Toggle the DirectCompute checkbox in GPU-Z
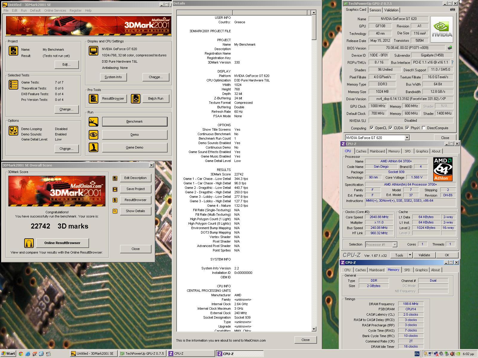 click(424, 128)
